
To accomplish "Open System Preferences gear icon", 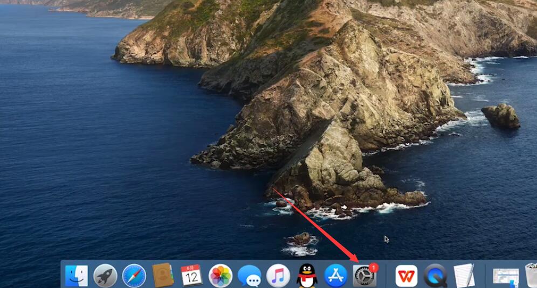I will coord(364,276).
